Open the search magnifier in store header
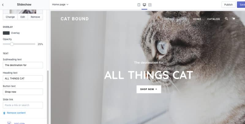Image resolution: width=245 pixels, height=124 pixels. 226,19
